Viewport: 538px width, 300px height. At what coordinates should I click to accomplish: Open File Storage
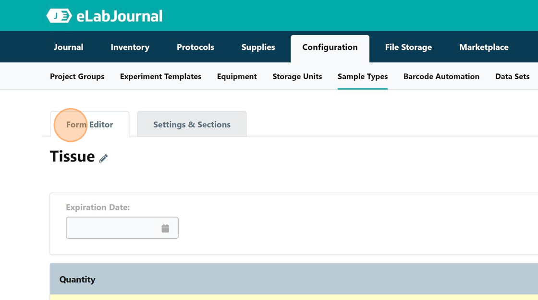408,47
